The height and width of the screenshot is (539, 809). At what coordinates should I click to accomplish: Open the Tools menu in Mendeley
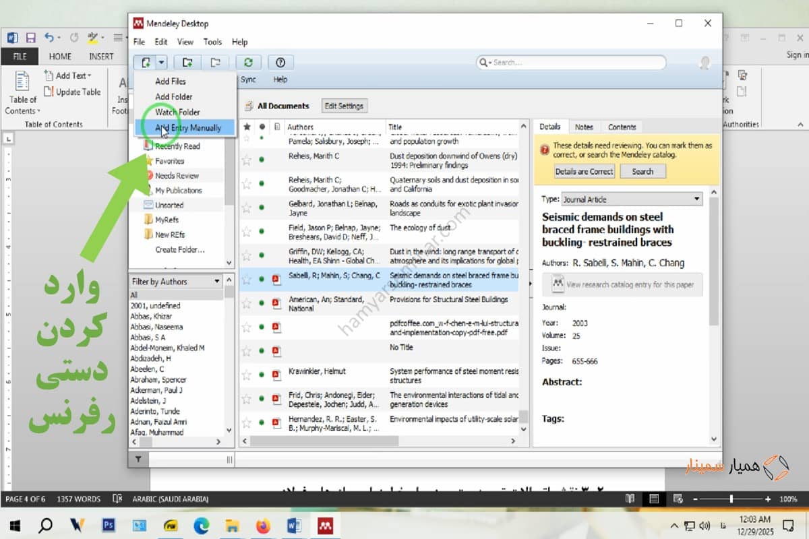(212, 42)
